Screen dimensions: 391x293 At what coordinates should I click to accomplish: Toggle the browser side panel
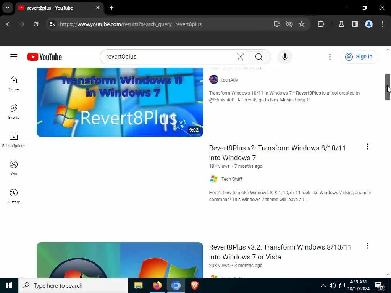point(355,24)
